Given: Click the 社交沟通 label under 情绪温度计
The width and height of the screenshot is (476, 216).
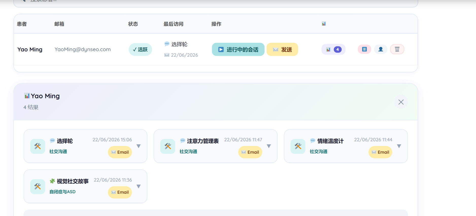Looking at the screenshot, I should tap(318, 151).
